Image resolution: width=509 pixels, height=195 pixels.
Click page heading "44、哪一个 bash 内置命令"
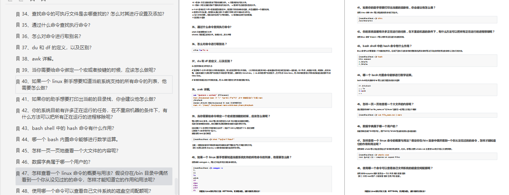tap(385, 74)
